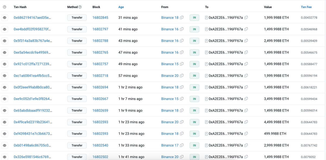
Task: Select the 0.00767742 transaction fee
Action: click(x=309, y=145)
